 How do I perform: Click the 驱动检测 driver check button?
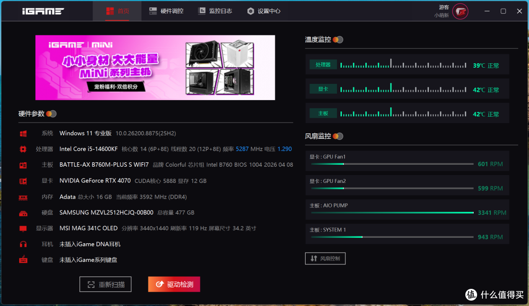click(x=174, y=284)
